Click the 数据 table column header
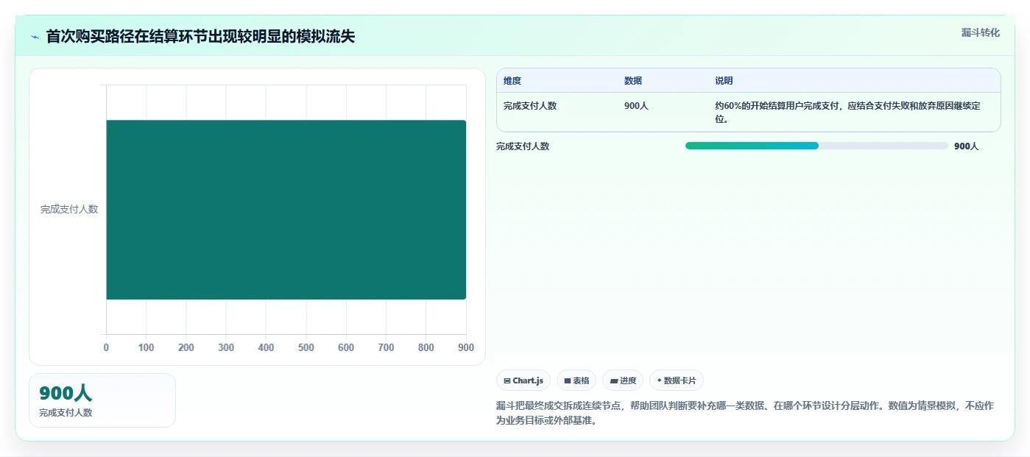 (x=633, y=81)
